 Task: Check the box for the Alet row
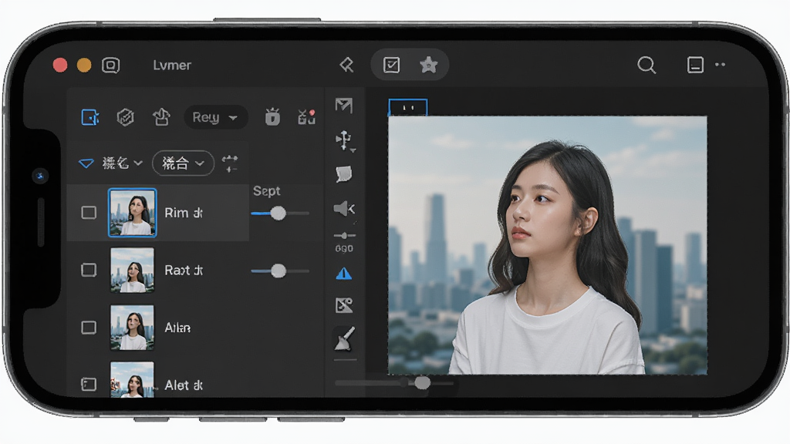click(89, 385)
